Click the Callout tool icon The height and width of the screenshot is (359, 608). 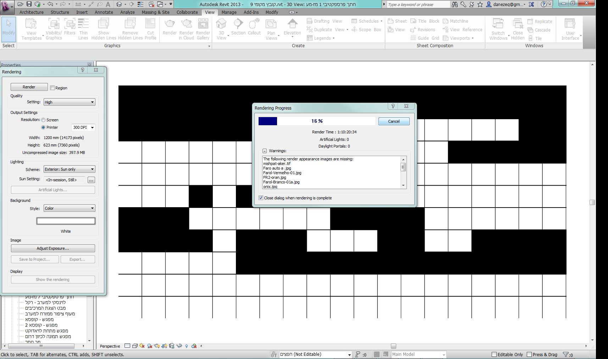(x=254, y=27)
